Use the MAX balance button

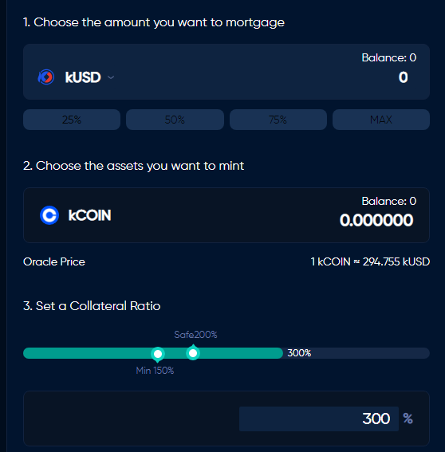(x=381, y=120)
